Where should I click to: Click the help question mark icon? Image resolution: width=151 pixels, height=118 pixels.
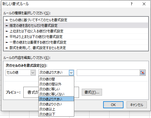point(132,4)
